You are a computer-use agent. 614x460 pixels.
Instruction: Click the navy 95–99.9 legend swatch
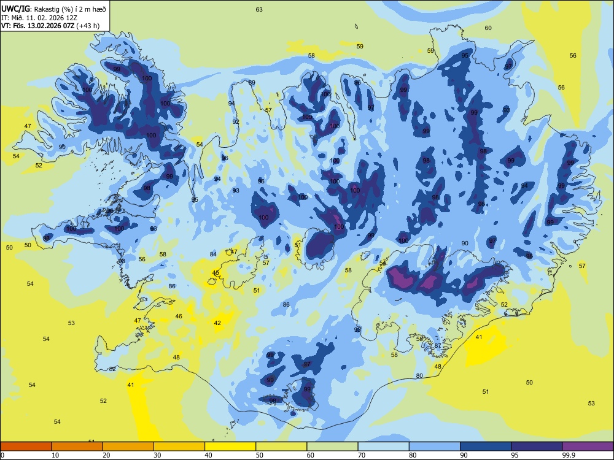[537, 447]
